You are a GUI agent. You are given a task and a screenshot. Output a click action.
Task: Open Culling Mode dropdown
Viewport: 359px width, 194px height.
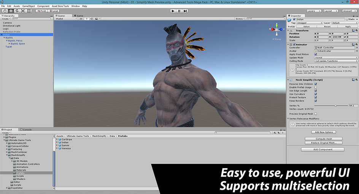336,61
